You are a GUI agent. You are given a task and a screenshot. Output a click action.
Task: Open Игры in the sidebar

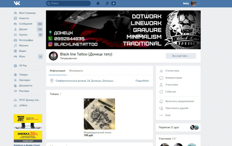tap(22, 56)
